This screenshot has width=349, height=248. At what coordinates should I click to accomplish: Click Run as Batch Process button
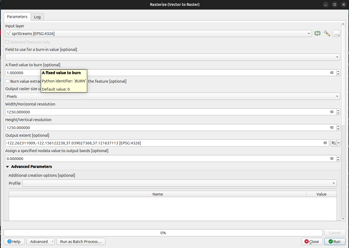click(81, 241)
